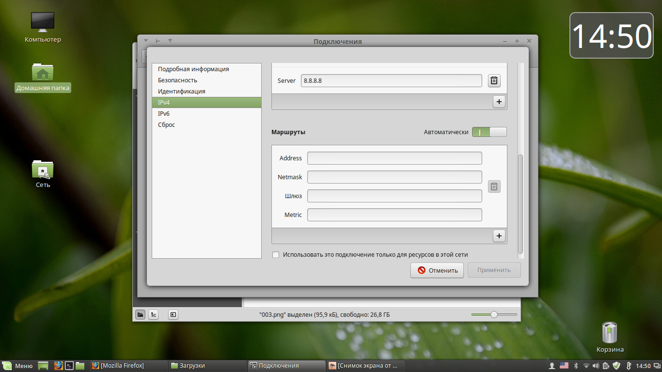Remove the route with the trash icon
This screenshot has width=662, height=372.
click(x=494, y=186)
